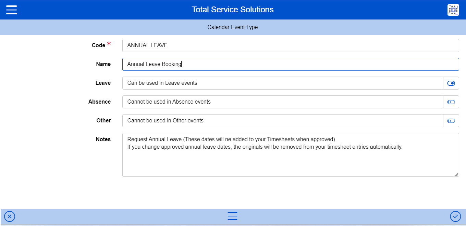Cancel with the X circle icon

[x=10, y=216]
